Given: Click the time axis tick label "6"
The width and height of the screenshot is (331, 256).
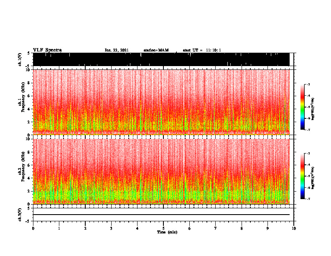Looking at the screenshot, I should click(190, 228).
